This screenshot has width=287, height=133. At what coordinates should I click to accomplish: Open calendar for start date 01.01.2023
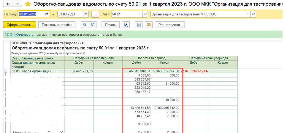(47, 14)
